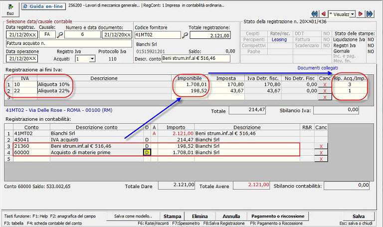Click the Elimina button
Viewport: 383px width, 227px height.
click(x=200, y=216)
